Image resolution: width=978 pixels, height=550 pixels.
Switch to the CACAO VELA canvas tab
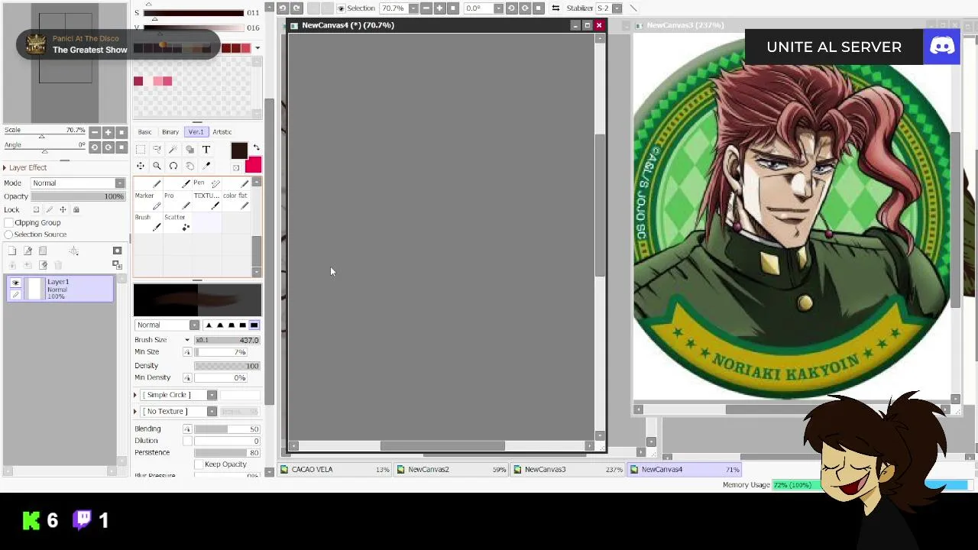[335, 469]
